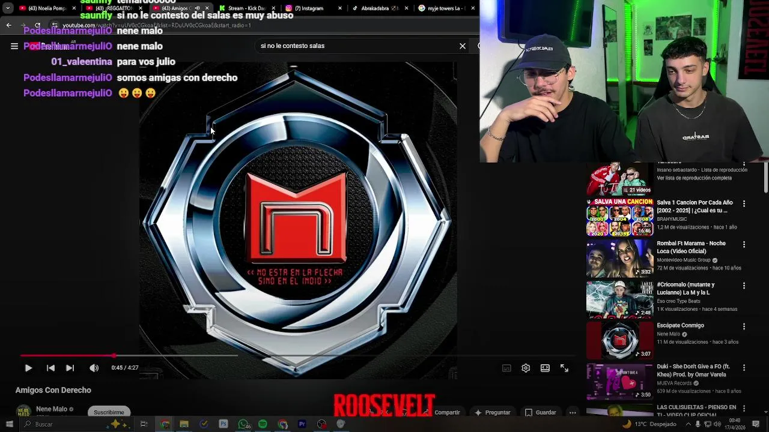
Task: Open options menu for Escápate Conmigo video
Action: [x=744, y=326]
